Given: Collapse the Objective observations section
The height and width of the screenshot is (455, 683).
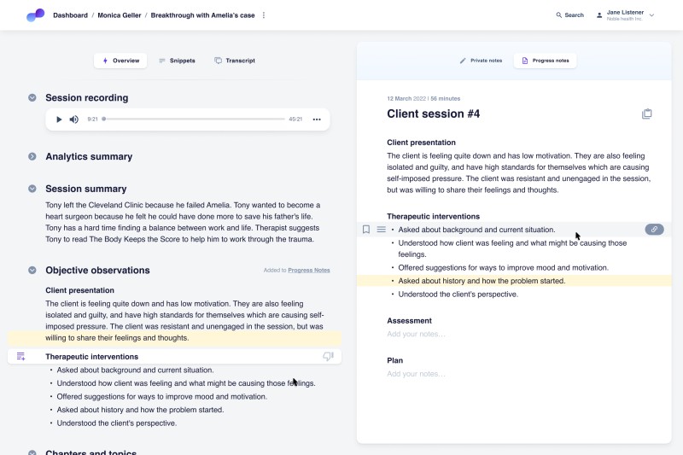Looking at the screenshot, I should (32, 270).
